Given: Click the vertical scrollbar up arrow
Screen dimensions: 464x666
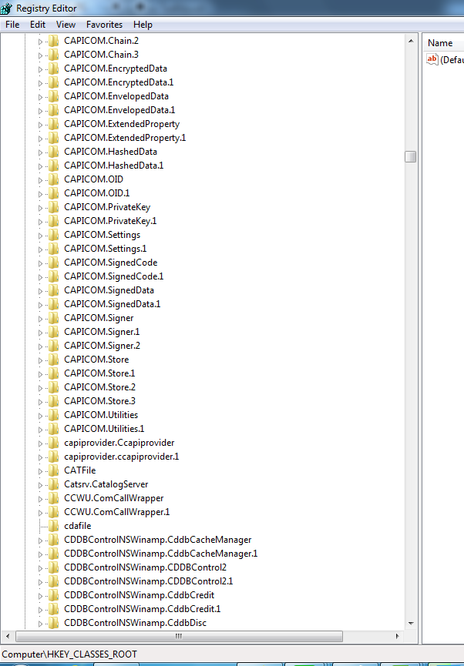Looking at the screenshot, I should [x=410, y=41].
